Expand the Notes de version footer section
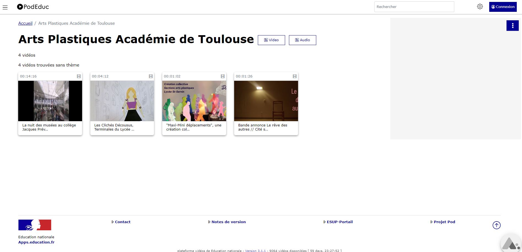 pos(227,222)
